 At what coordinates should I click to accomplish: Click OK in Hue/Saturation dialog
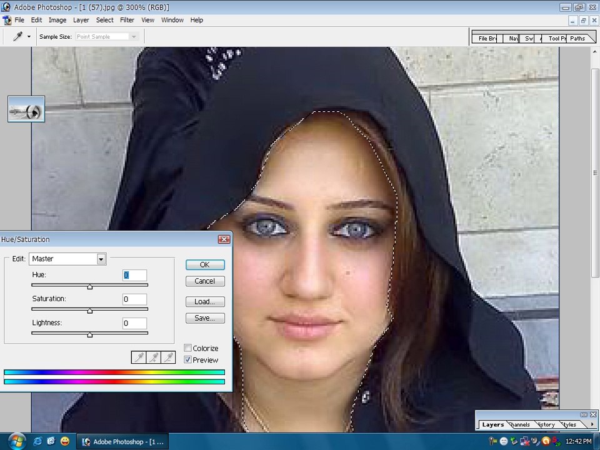tap(205, 265)
